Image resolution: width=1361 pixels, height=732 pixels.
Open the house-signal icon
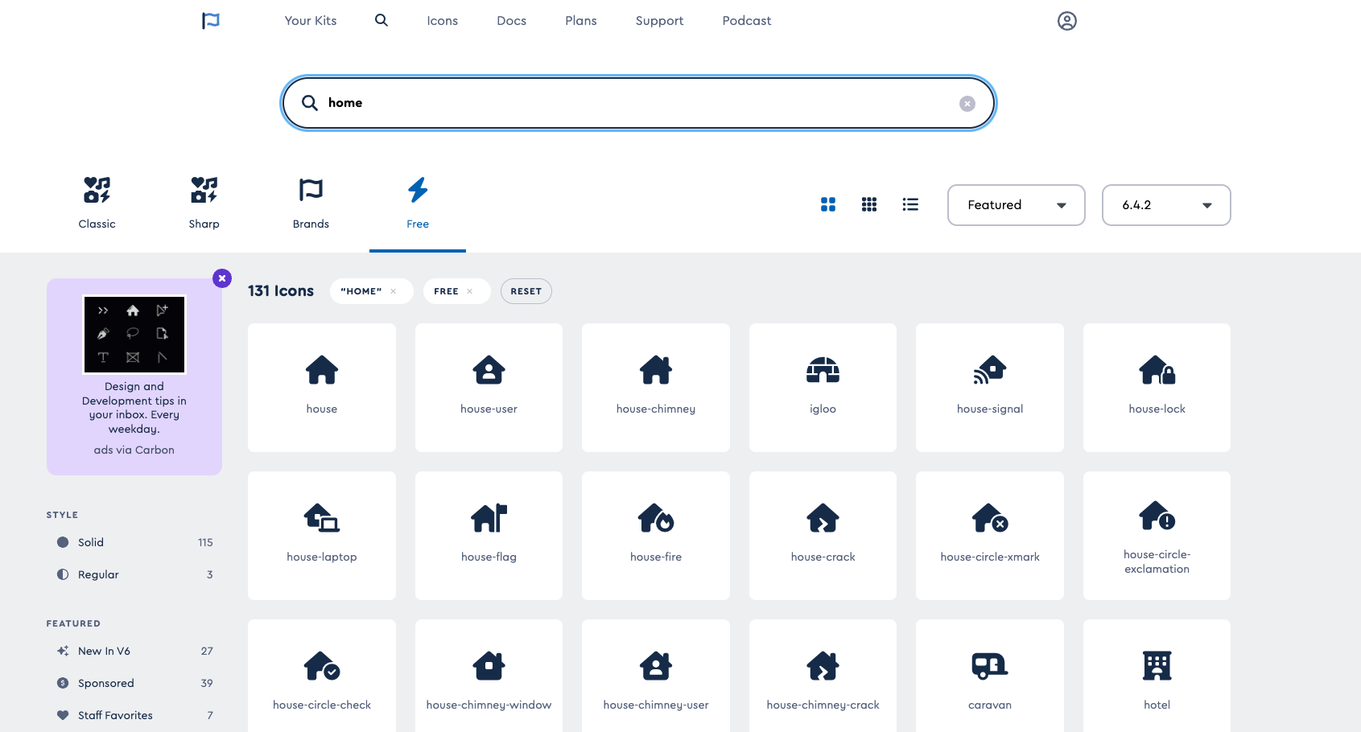pyautogui.click(x=990, y=388)
